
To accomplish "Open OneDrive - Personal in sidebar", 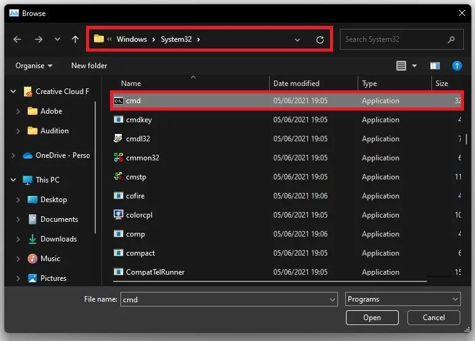I will tap(57, 155).
